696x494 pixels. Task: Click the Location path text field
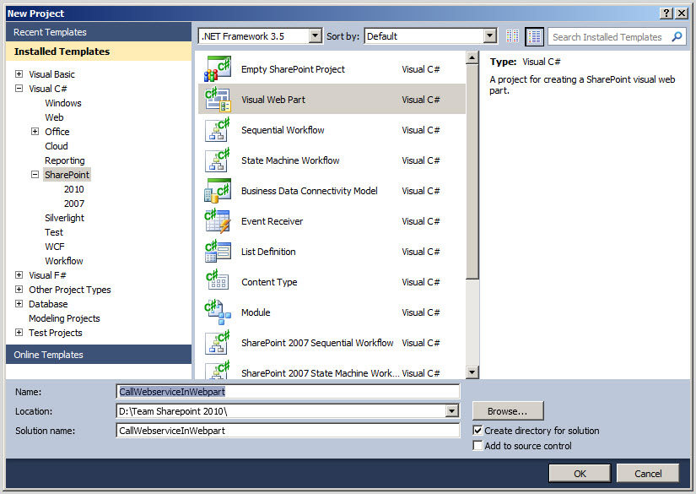click(x=281, y=411)
